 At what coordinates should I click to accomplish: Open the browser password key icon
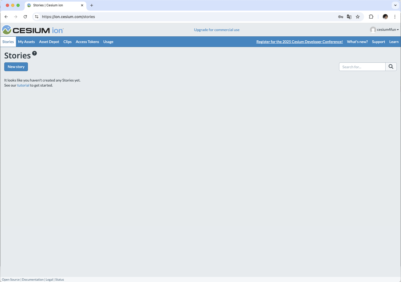(x=340, y=17)
